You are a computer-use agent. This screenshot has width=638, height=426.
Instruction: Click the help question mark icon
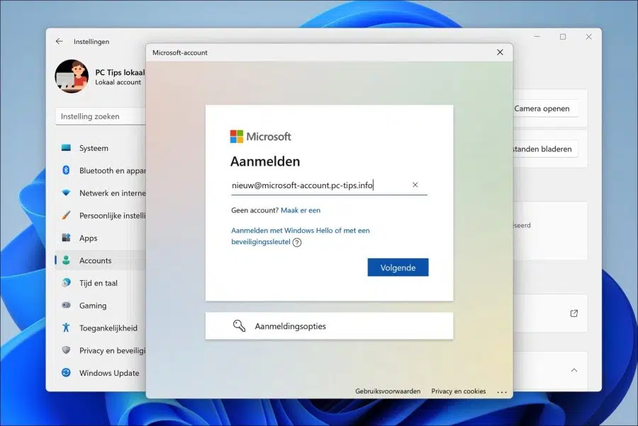coord(297,243)
